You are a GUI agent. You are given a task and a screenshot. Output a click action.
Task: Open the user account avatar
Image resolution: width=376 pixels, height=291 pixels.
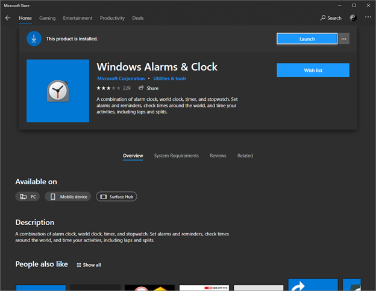point(353,18)
